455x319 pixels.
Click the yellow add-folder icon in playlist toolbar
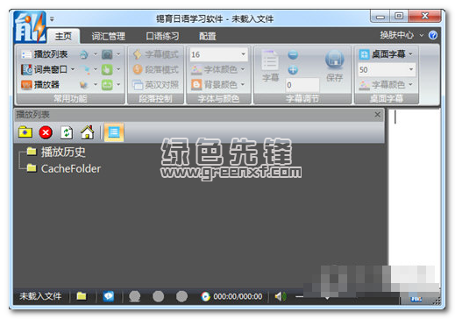[x=25, y=132]
